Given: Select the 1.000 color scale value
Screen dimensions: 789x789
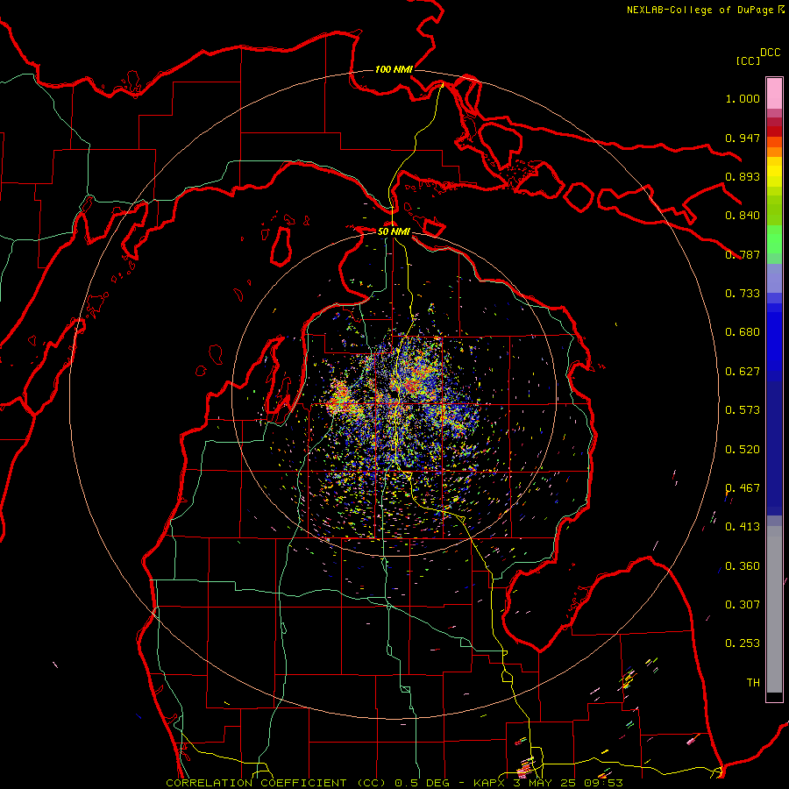Looking at the screenshot, I should tap(743, 98).
